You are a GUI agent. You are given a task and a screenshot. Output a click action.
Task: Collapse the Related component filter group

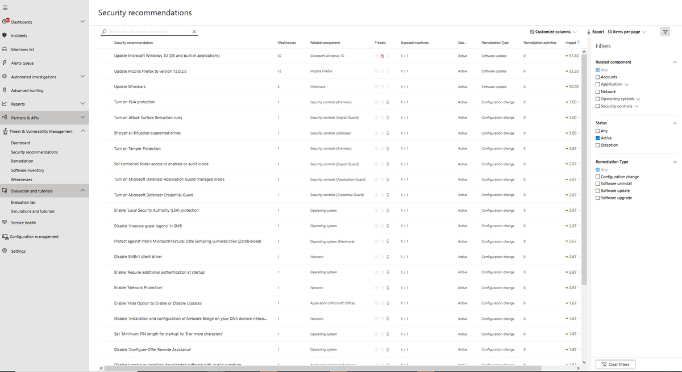pyautogui.click(x=675, y=62)
